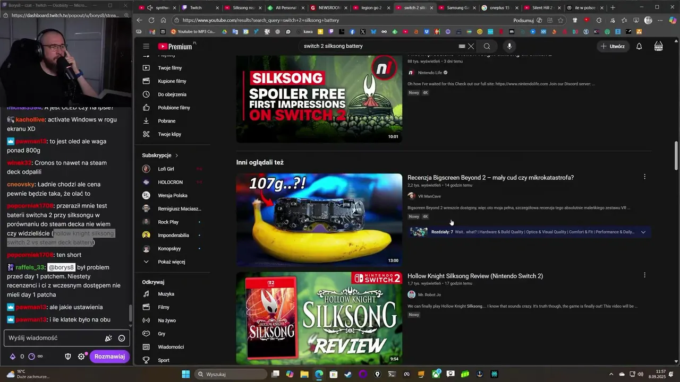Open weather widget on taskbar

point(29,374)
